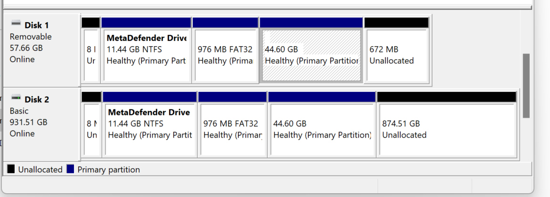
Task: Click the Disk 1 drive icon
Action: [16, 23]
